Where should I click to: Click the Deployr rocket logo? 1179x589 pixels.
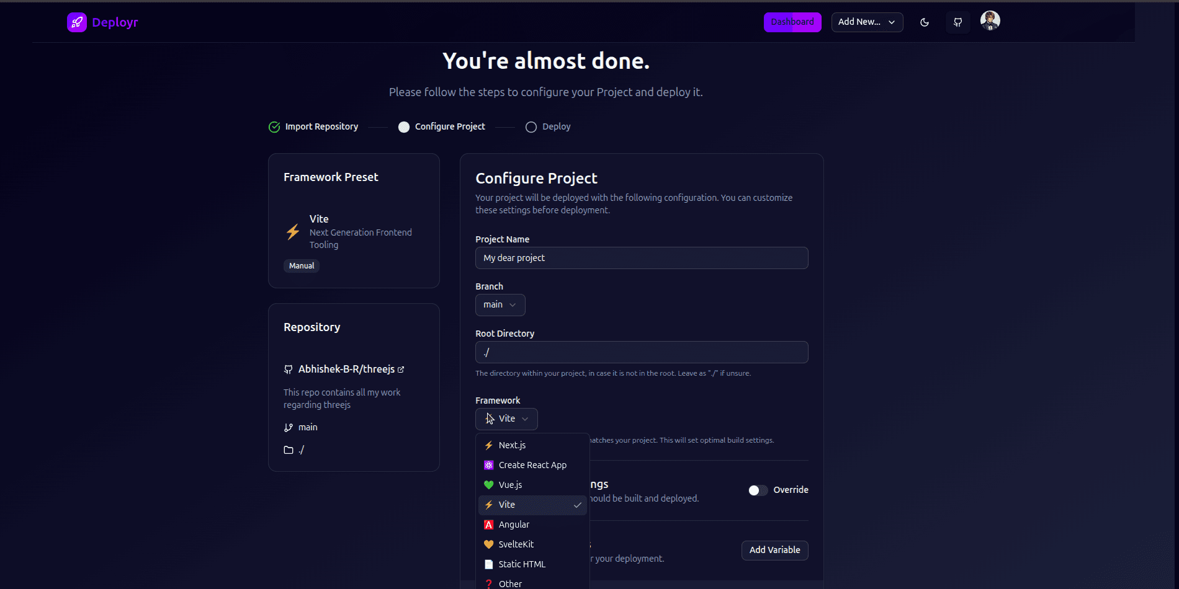point(76,22)
